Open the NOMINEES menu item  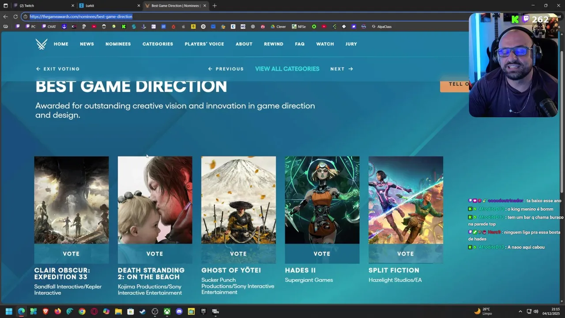[118, 44]
